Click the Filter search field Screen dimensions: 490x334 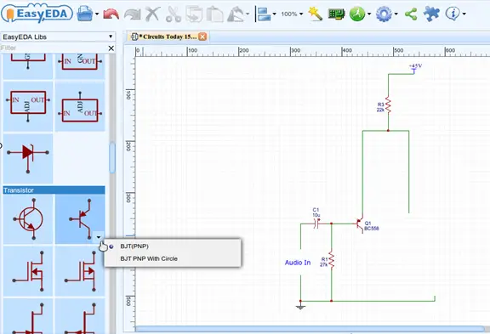coord(54,48)
